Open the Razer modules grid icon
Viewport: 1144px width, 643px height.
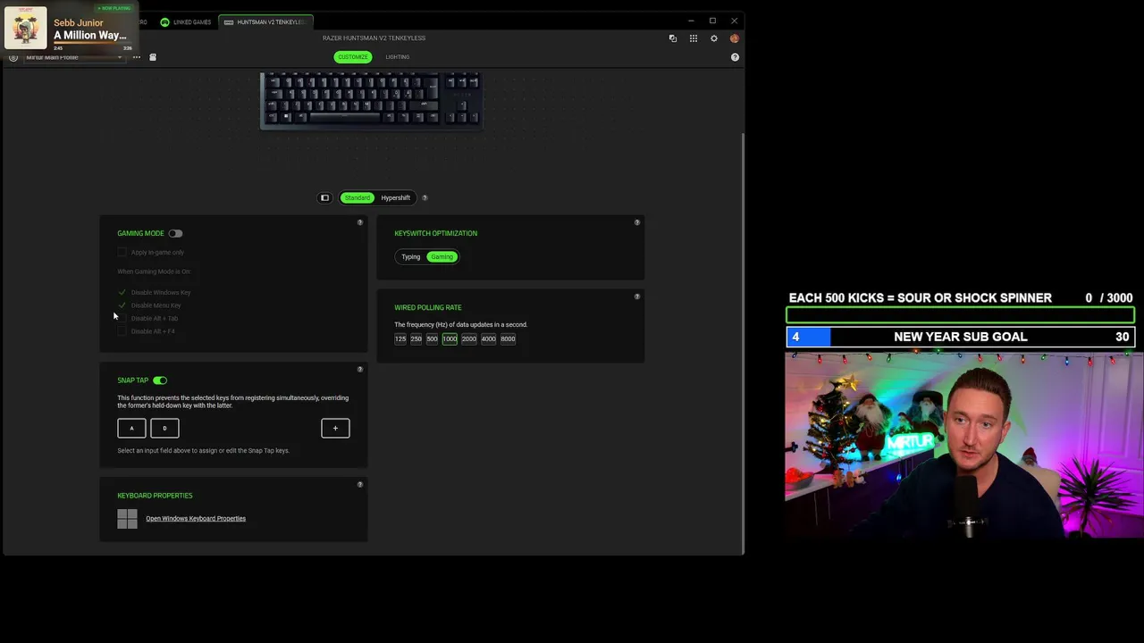point(693,38)
